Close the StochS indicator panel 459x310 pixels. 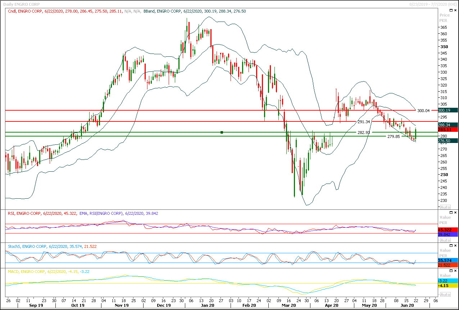tap(455, 246)
